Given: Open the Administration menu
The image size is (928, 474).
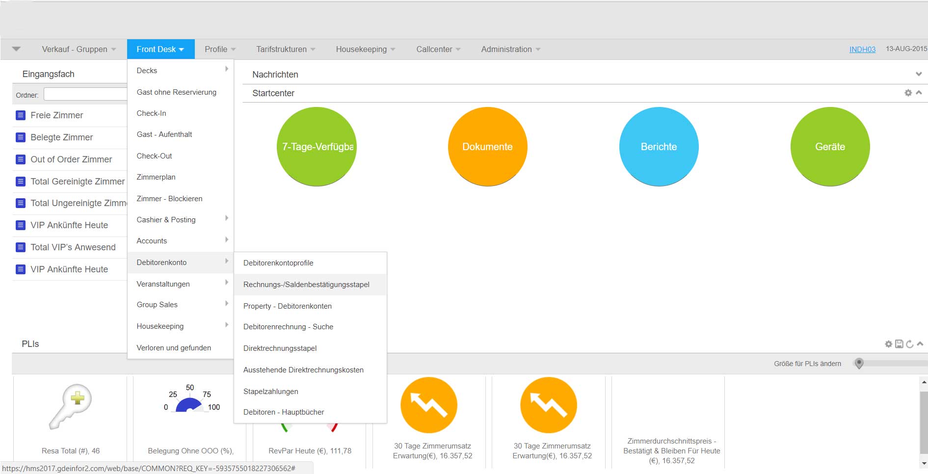Looking at the screenshot, I should point(510,49).
